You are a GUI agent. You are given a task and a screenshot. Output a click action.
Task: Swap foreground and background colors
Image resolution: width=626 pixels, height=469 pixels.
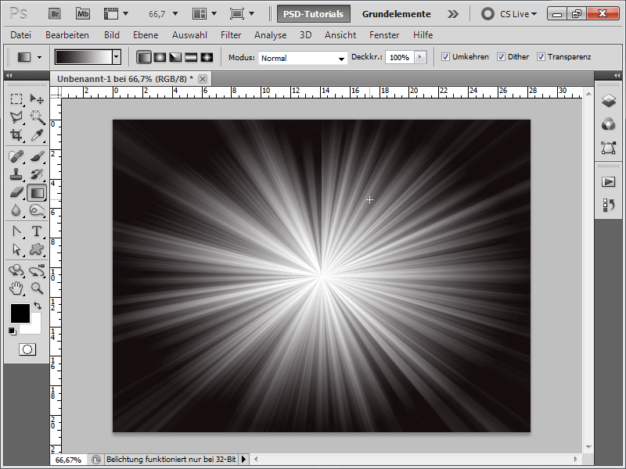[x=38, y=306]
